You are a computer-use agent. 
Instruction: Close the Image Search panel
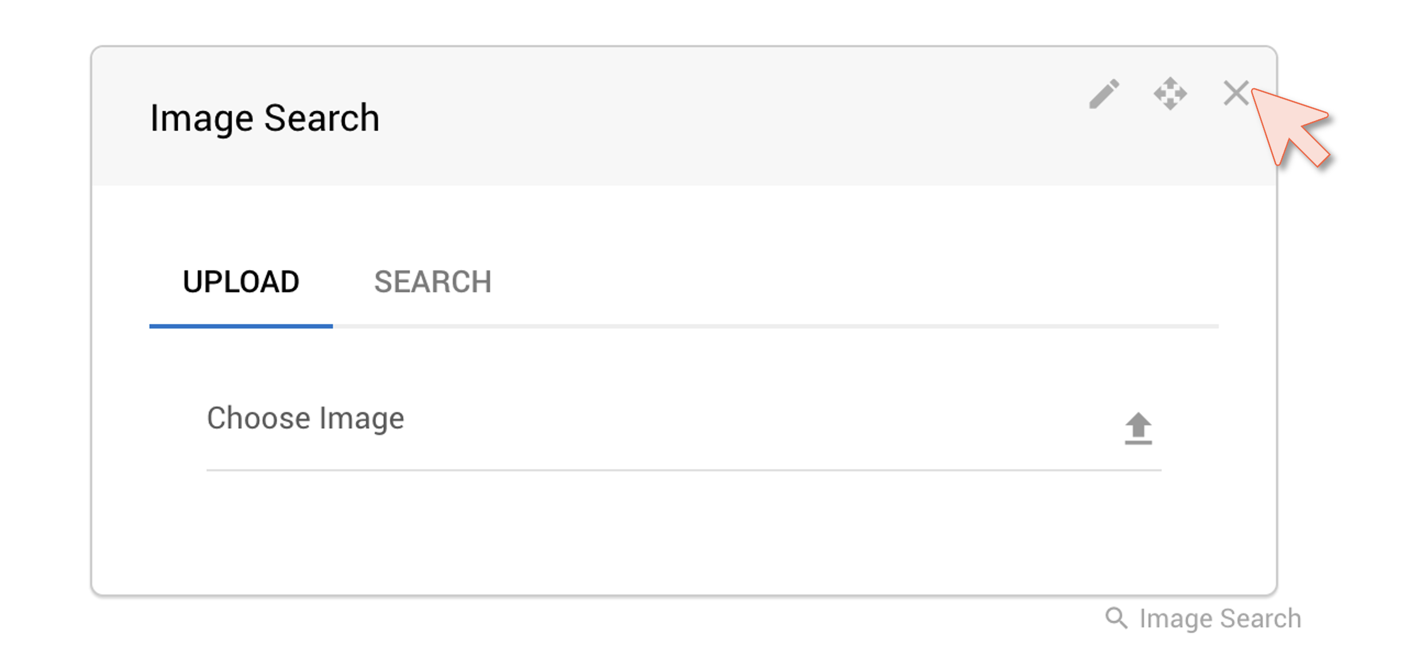(x=1236, y=93)
